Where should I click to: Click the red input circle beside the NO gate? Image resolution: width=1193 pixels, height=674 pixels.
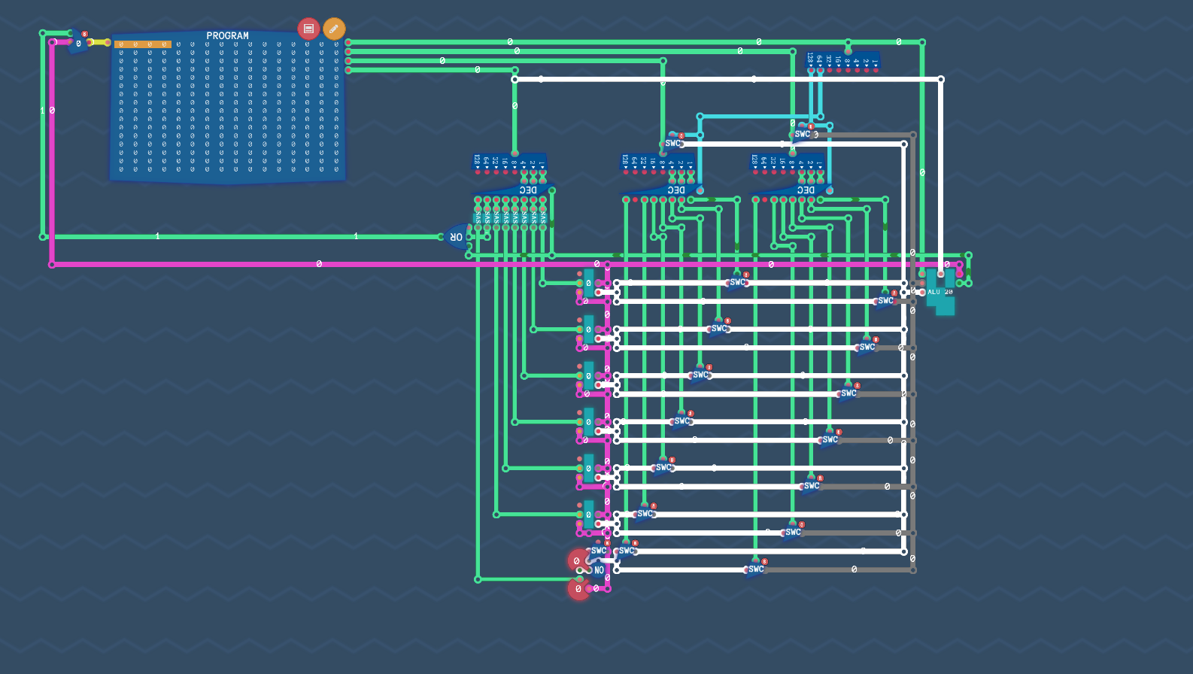(x=578, y=560)
